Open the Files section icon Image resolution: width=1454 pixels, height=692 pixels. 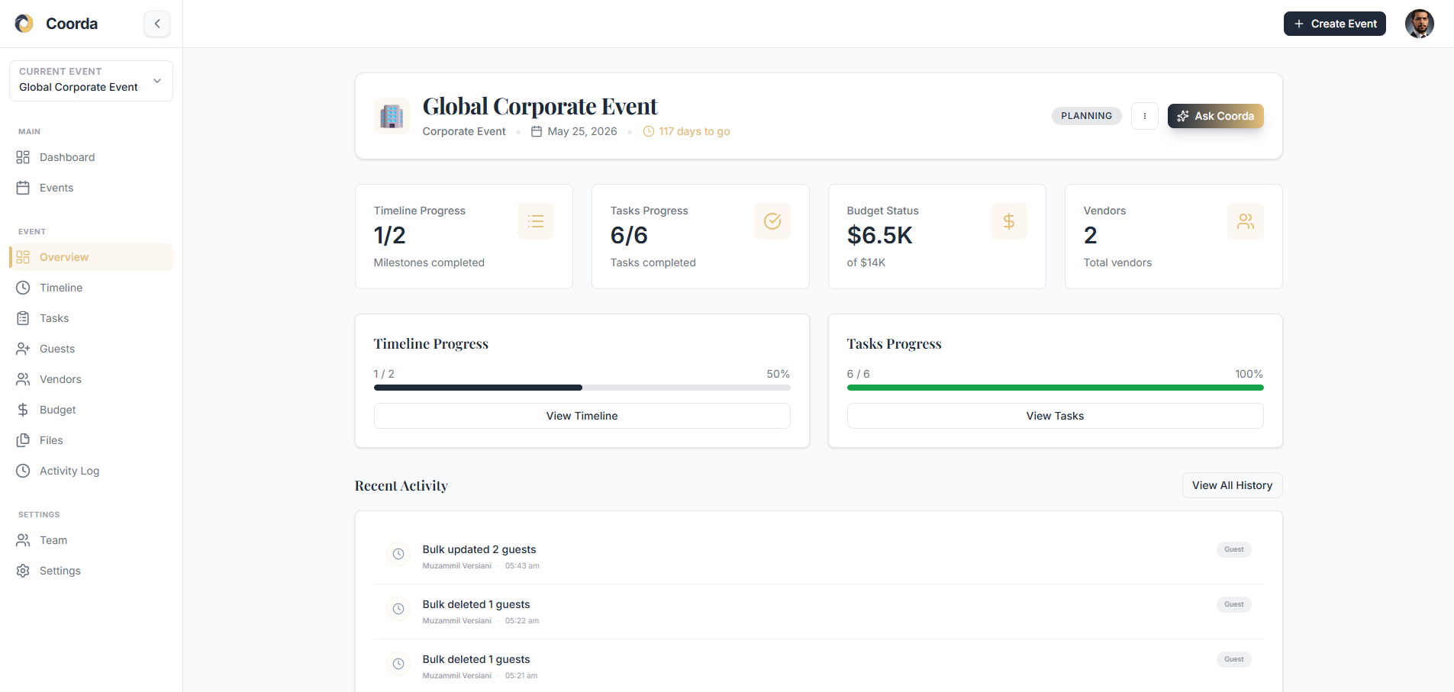24,440
